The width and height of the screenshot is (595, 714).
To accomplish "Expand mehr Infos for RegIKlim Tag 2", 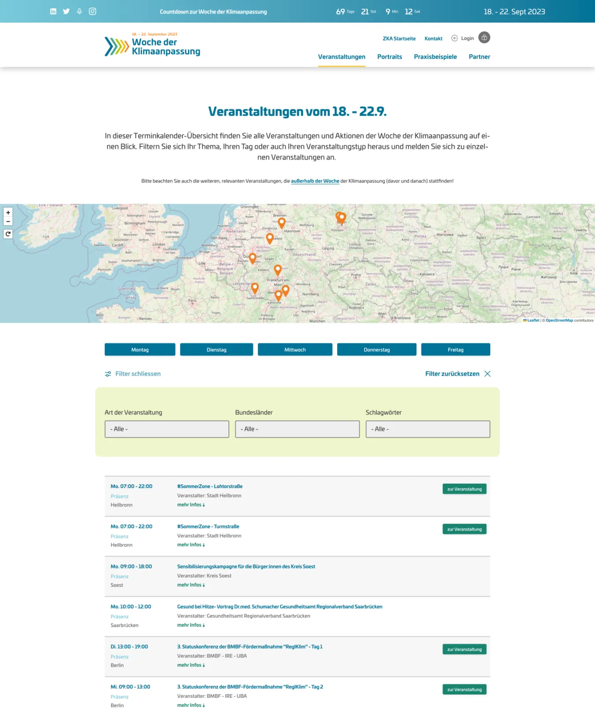I will click(x=191, y=706).
